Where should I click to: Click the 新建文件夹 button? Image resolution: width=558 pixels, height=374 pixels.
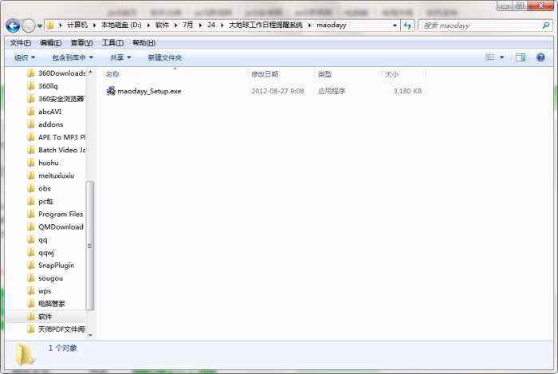point(165,57)
